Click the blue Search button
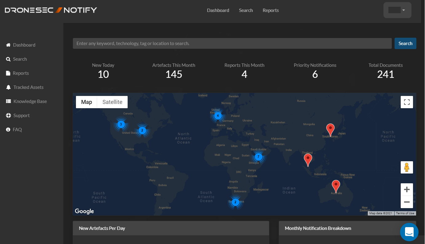Screen dimensions: 425x244 pos(405,44)
